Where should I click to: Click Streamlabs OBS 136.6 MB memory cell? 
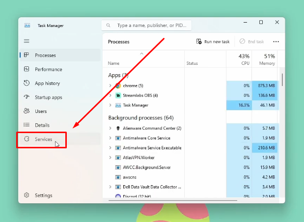(x=264, y=95)
